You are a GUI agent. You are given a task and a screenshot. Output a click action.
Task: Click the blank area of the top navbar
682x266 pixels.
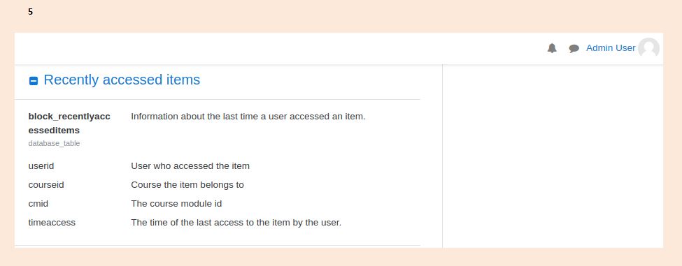click(x=278, y=48)
